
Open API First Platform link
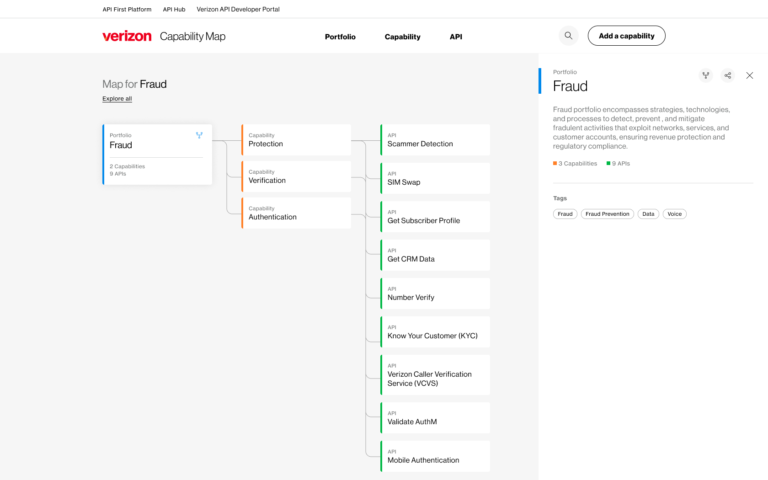click(x=127, y=9)
